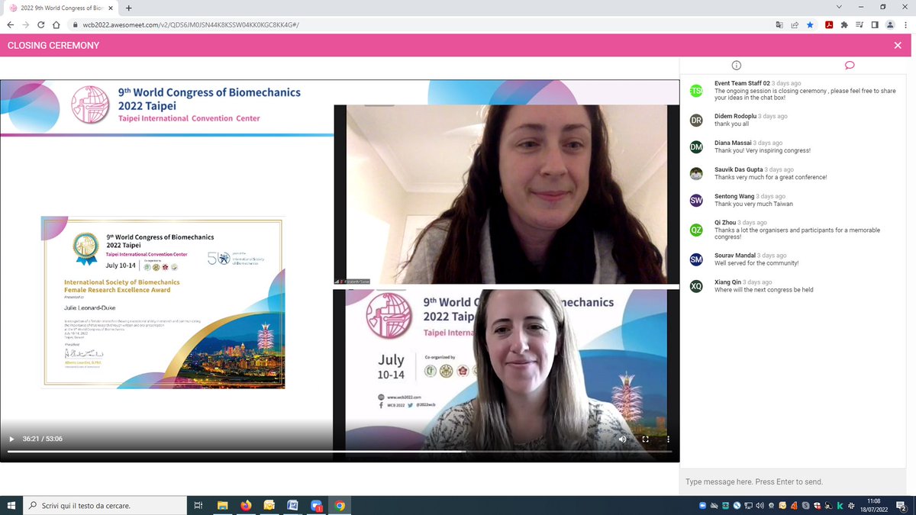Toggle Chrome side panel
916x515 pixels.
click(x=874, y=24)
